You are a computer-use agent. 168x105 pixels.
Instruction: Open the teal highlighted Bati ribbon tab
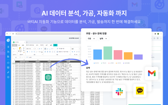(x=55, y=45)
